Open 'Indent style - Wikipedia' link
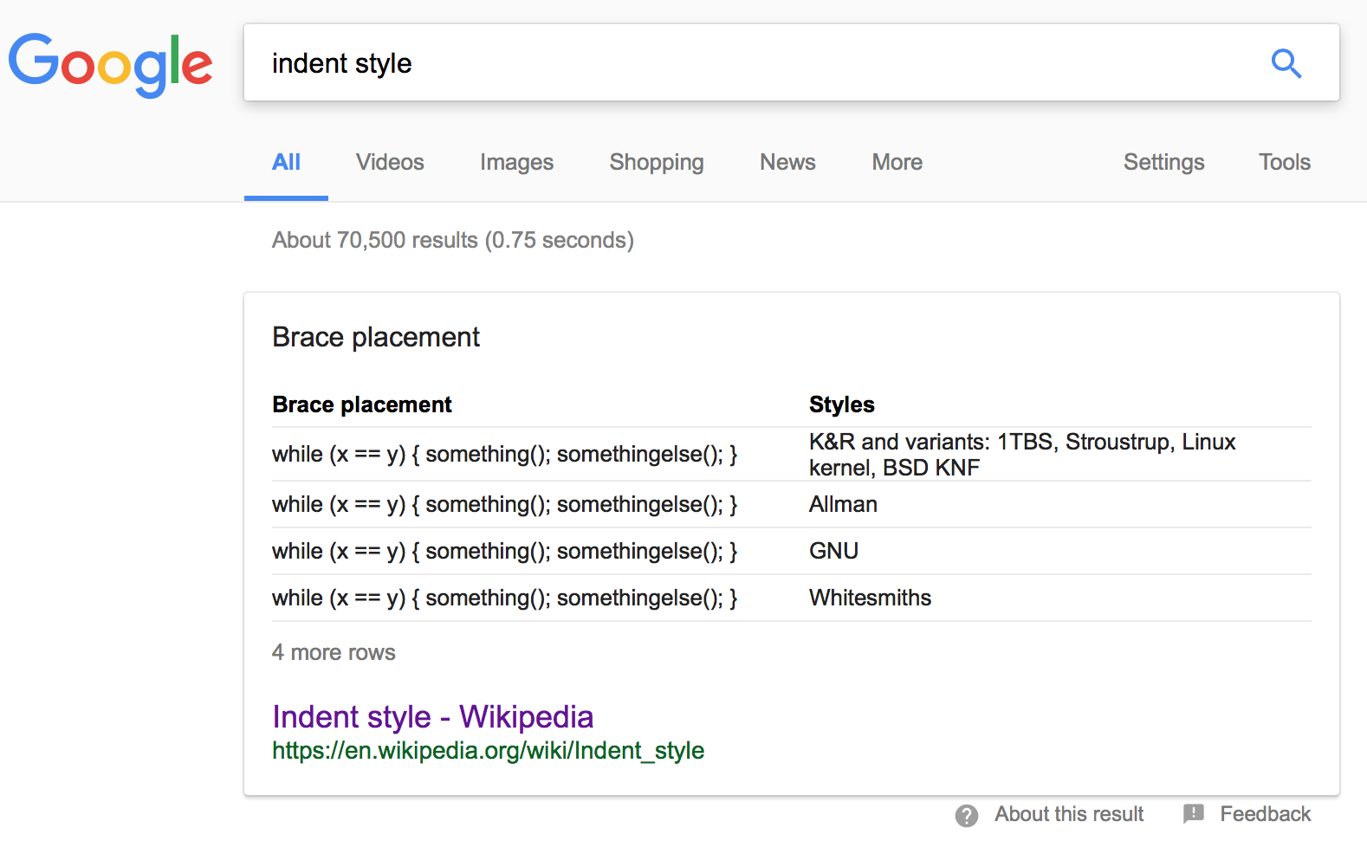 click(x=432, y=717)
